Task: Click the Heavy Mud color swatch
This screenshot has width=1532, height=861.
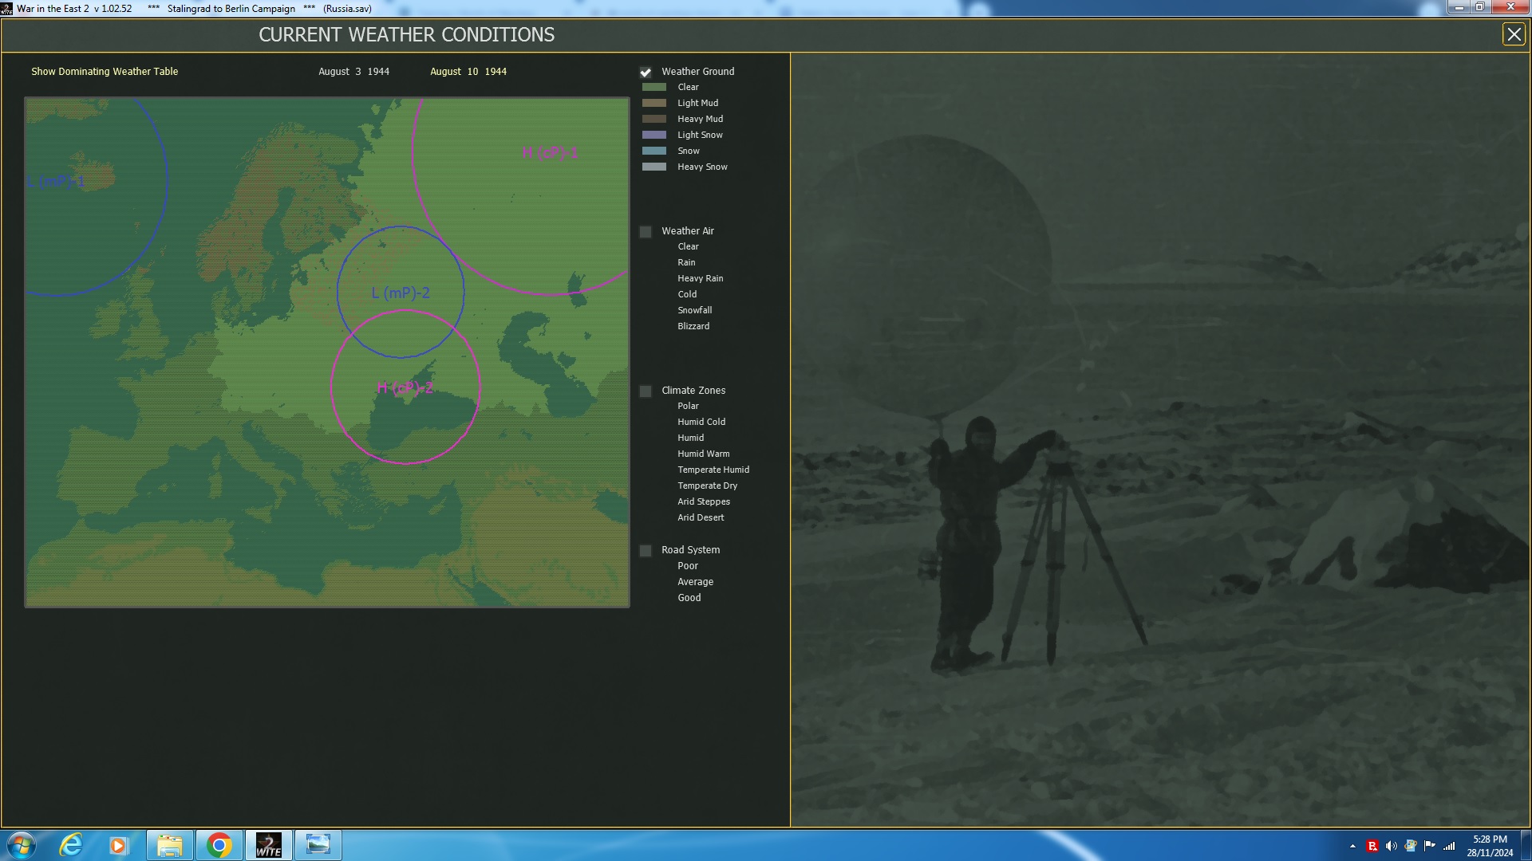Action: tap(654, 119)
